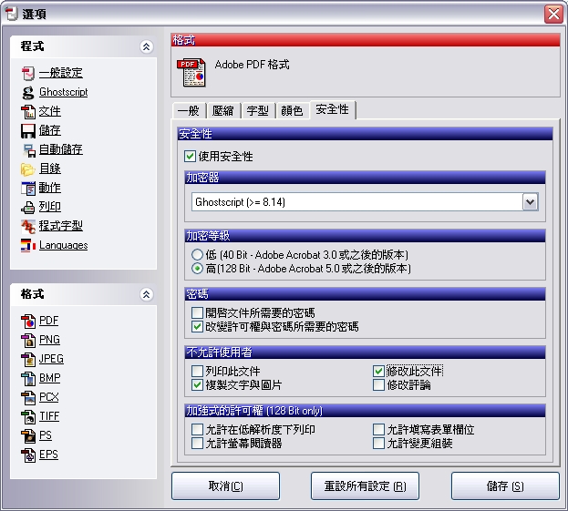
Task: Switch to the 壓縮 tab
Action: point(223,111)
